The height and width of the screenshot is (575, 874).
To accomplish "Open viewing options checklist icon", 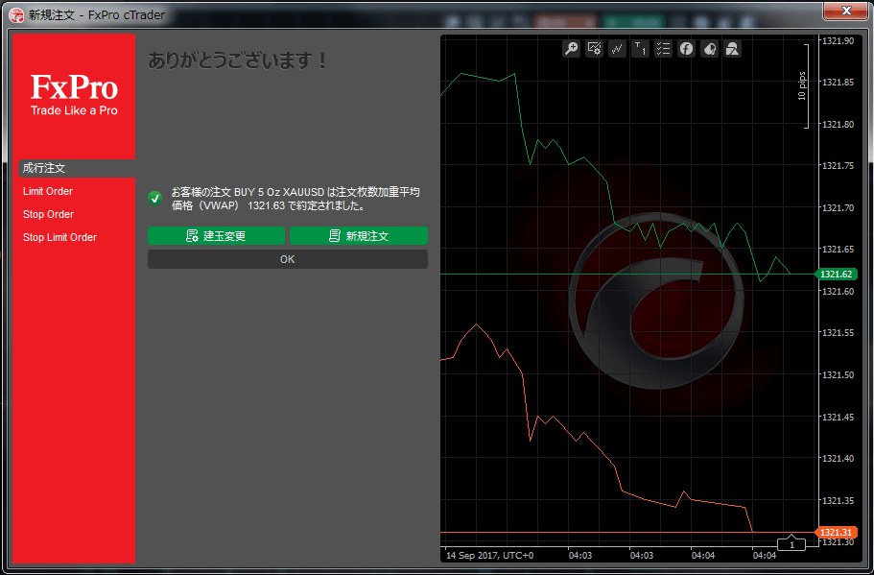I will [x=663, y=49].
